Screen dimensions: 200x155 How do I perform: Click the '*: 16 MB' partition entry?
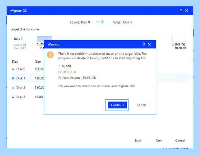click(x=65, y=66)
